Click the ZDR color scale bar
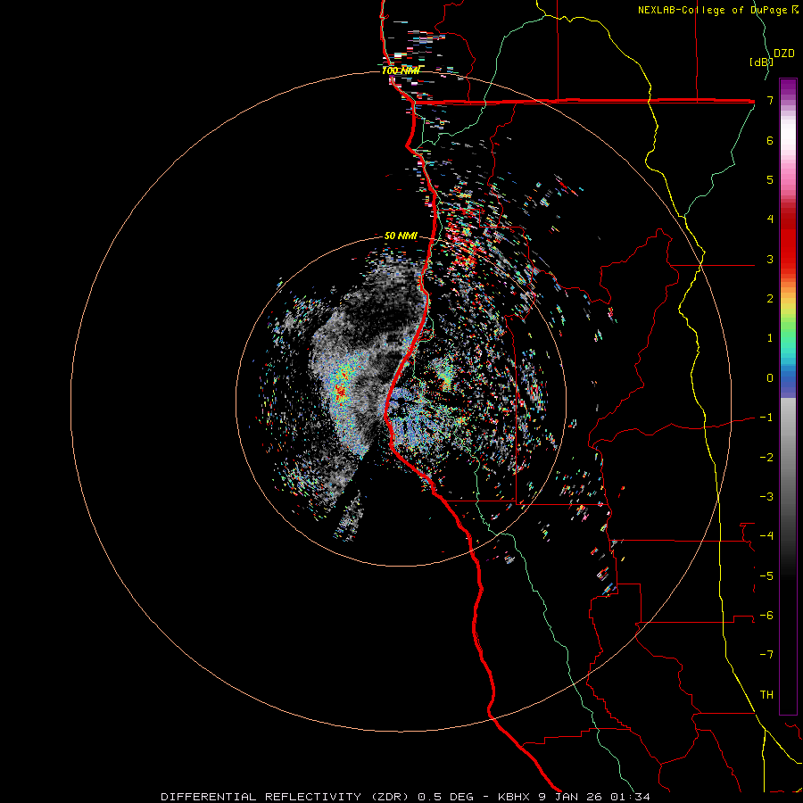Viewport: 803px width, 803px height. pos(788,396)
